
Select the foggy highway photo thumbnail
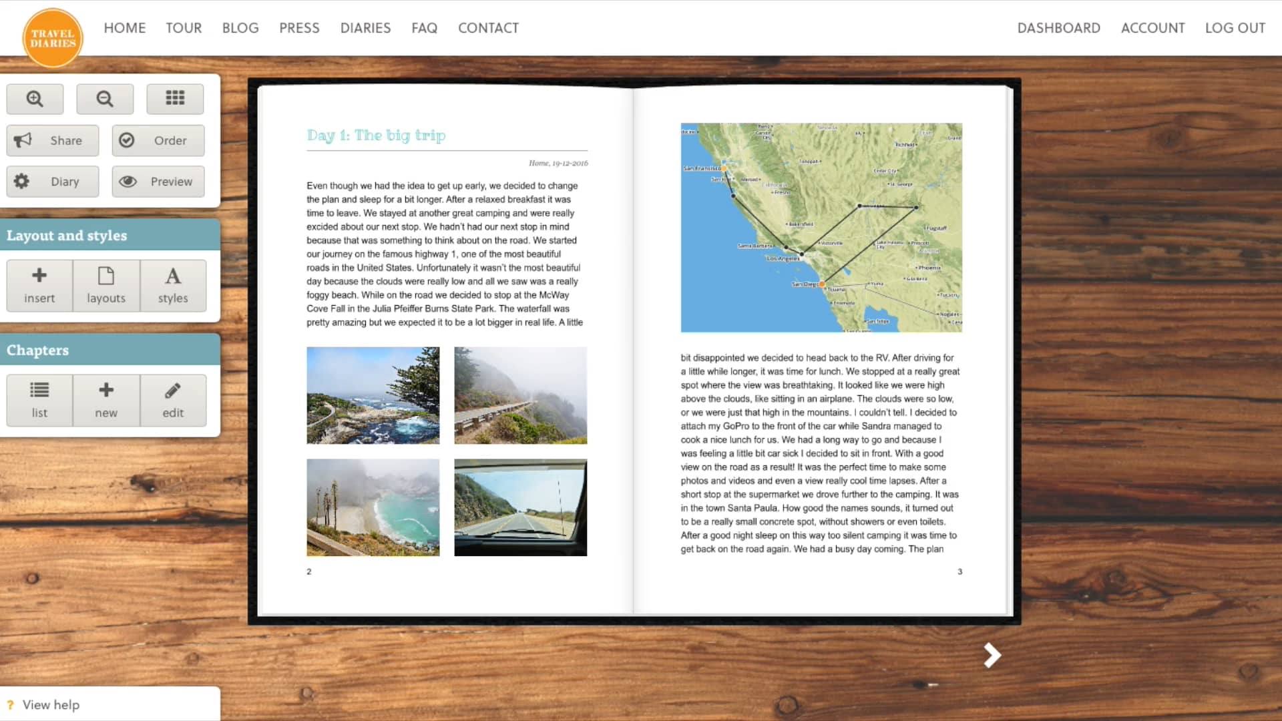[520, 395]
